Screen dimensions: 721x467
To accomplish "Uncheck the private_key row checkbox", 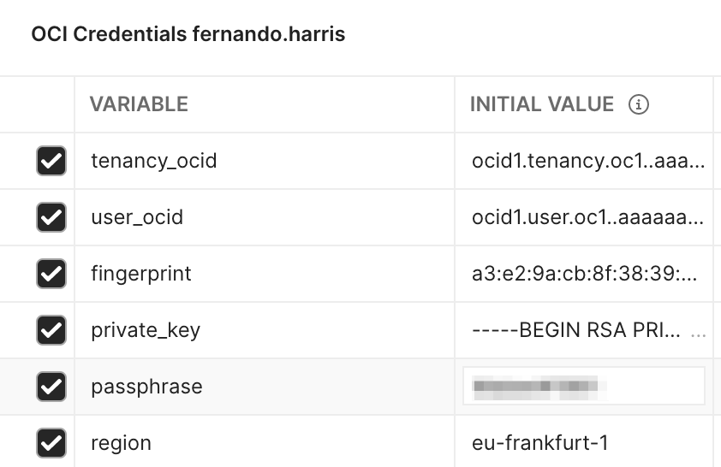I will pyautogui.click(x=51, y=330).
